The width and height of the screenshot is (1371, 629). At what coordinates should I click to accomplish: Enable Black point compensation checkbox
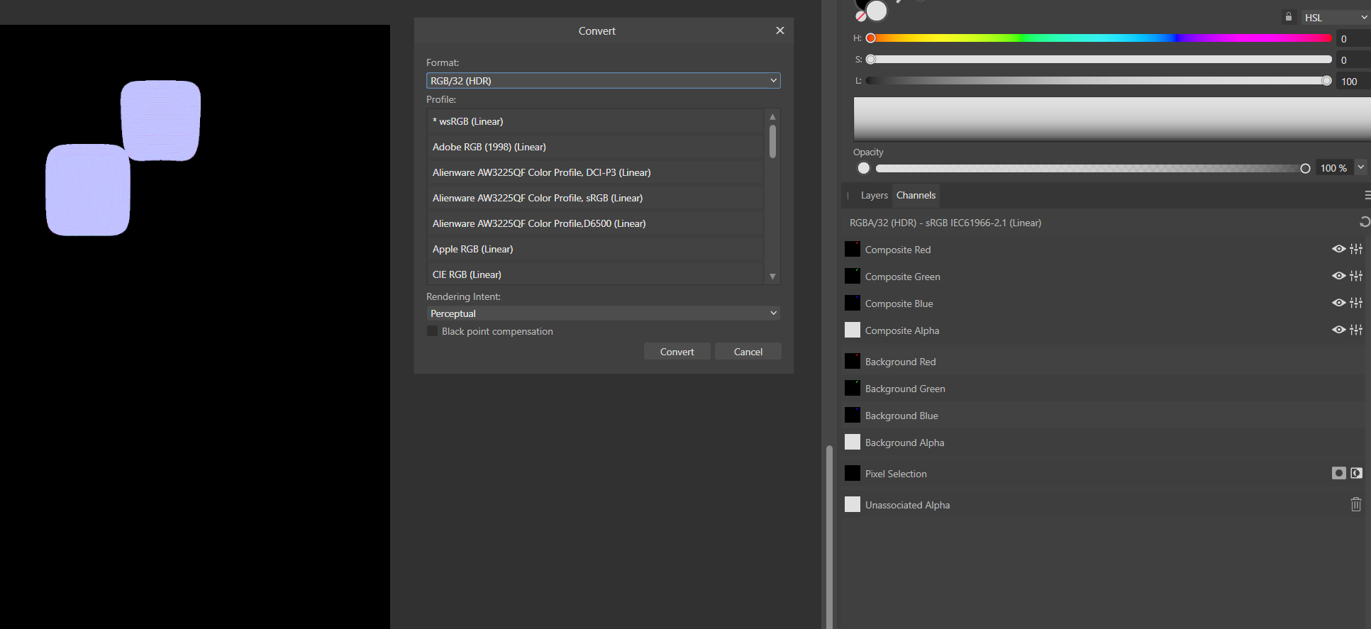click(432, 331)
